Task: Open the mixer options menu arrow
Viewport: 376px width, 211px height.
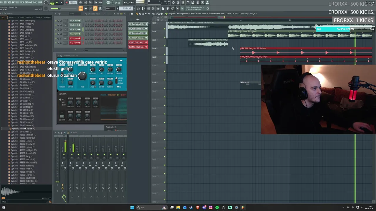Action: (x=56, y=133)
